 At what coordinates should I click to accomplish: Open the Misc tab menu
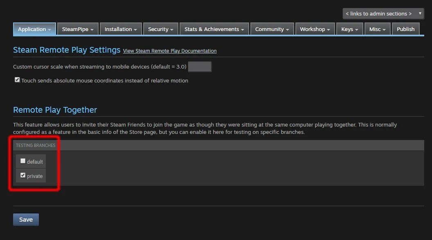[378, 29]
